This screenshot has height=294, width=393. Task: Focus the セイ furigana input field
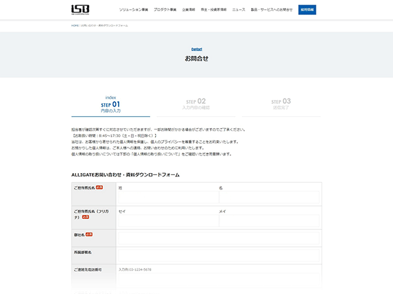[167, 221]
